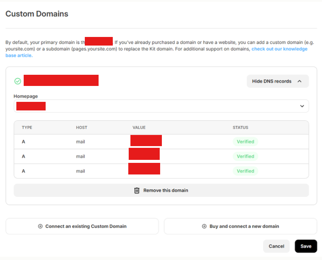Click the plus icon on Buy and connect
This screenshot has width=322, height=260.
click(204, 226)
